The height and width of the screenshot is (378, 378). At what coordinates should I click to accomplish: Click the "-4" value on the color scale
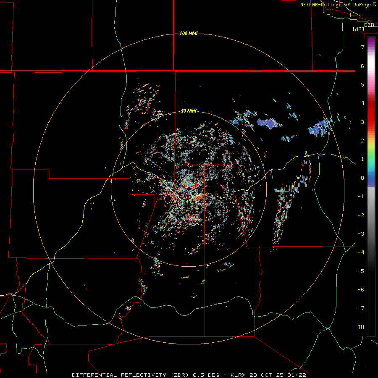coord(361,252)
